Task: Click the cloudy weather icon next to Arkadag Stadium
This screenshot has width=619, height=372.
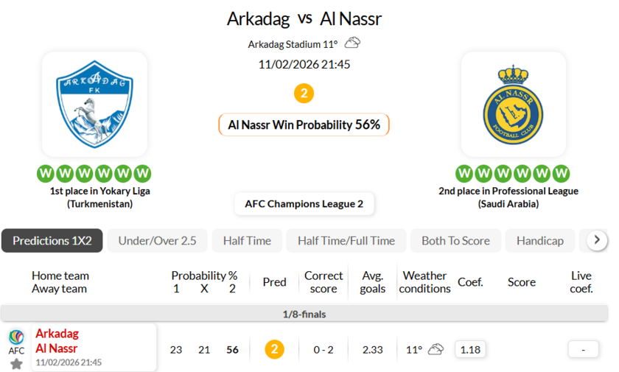Action: [x=353, y=43]
